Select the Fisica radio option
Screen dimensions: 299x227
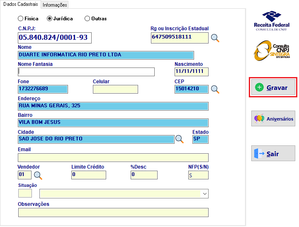point(28,19)
